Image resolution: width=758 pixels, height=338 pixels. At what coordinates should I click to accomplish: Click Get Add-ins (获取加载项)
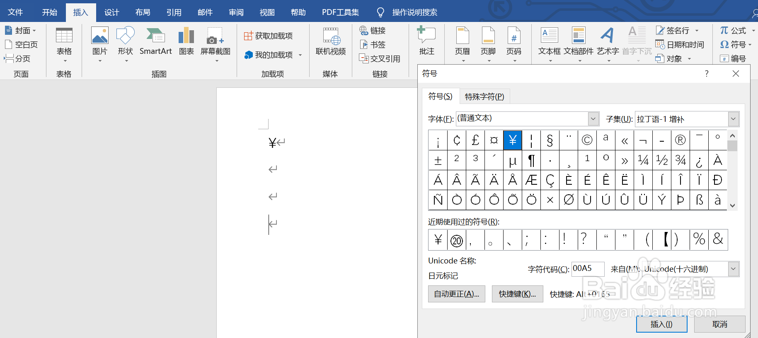click(269, 36)
